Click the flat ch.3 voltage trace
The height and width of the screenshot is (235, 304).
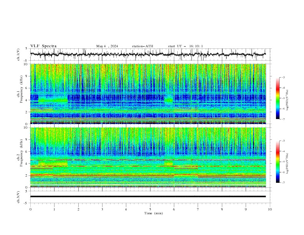click(148, 197)
